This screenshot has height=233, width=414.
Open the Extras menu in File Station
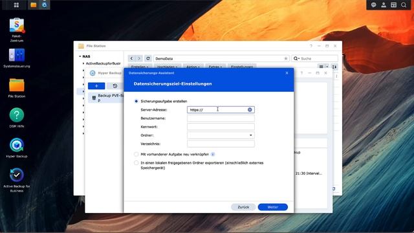point(215,66)
